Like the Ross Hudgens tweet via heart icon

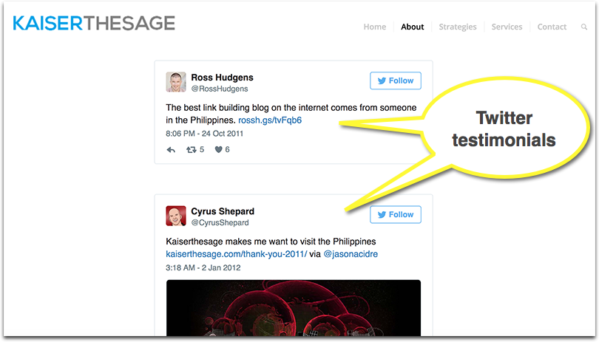coord(218,150)
